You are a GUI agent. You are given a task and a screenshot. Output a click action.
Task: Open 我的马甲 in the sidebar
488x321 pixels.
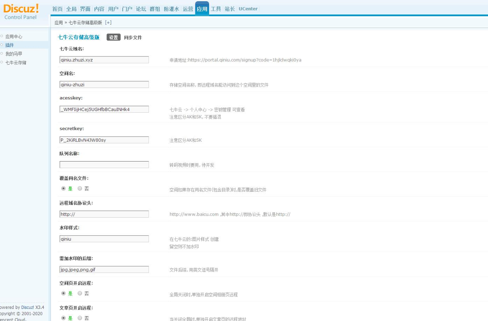[14, 54]
